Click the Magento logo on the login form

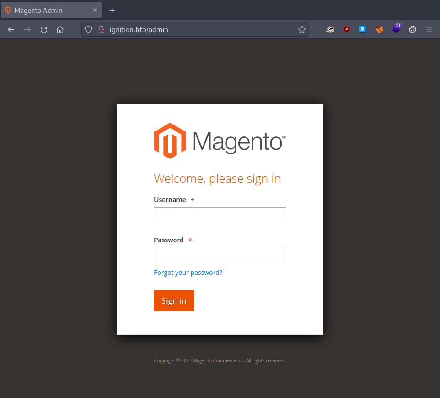(220, 141)
